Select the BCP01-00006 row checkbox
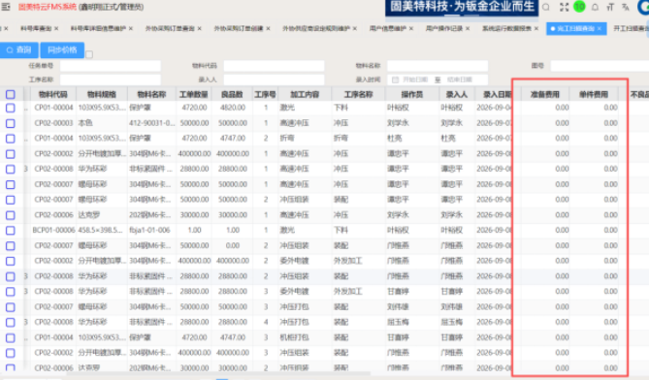This screenshot has height=380, width=649. pyautogui.click(x=11, y=231)
